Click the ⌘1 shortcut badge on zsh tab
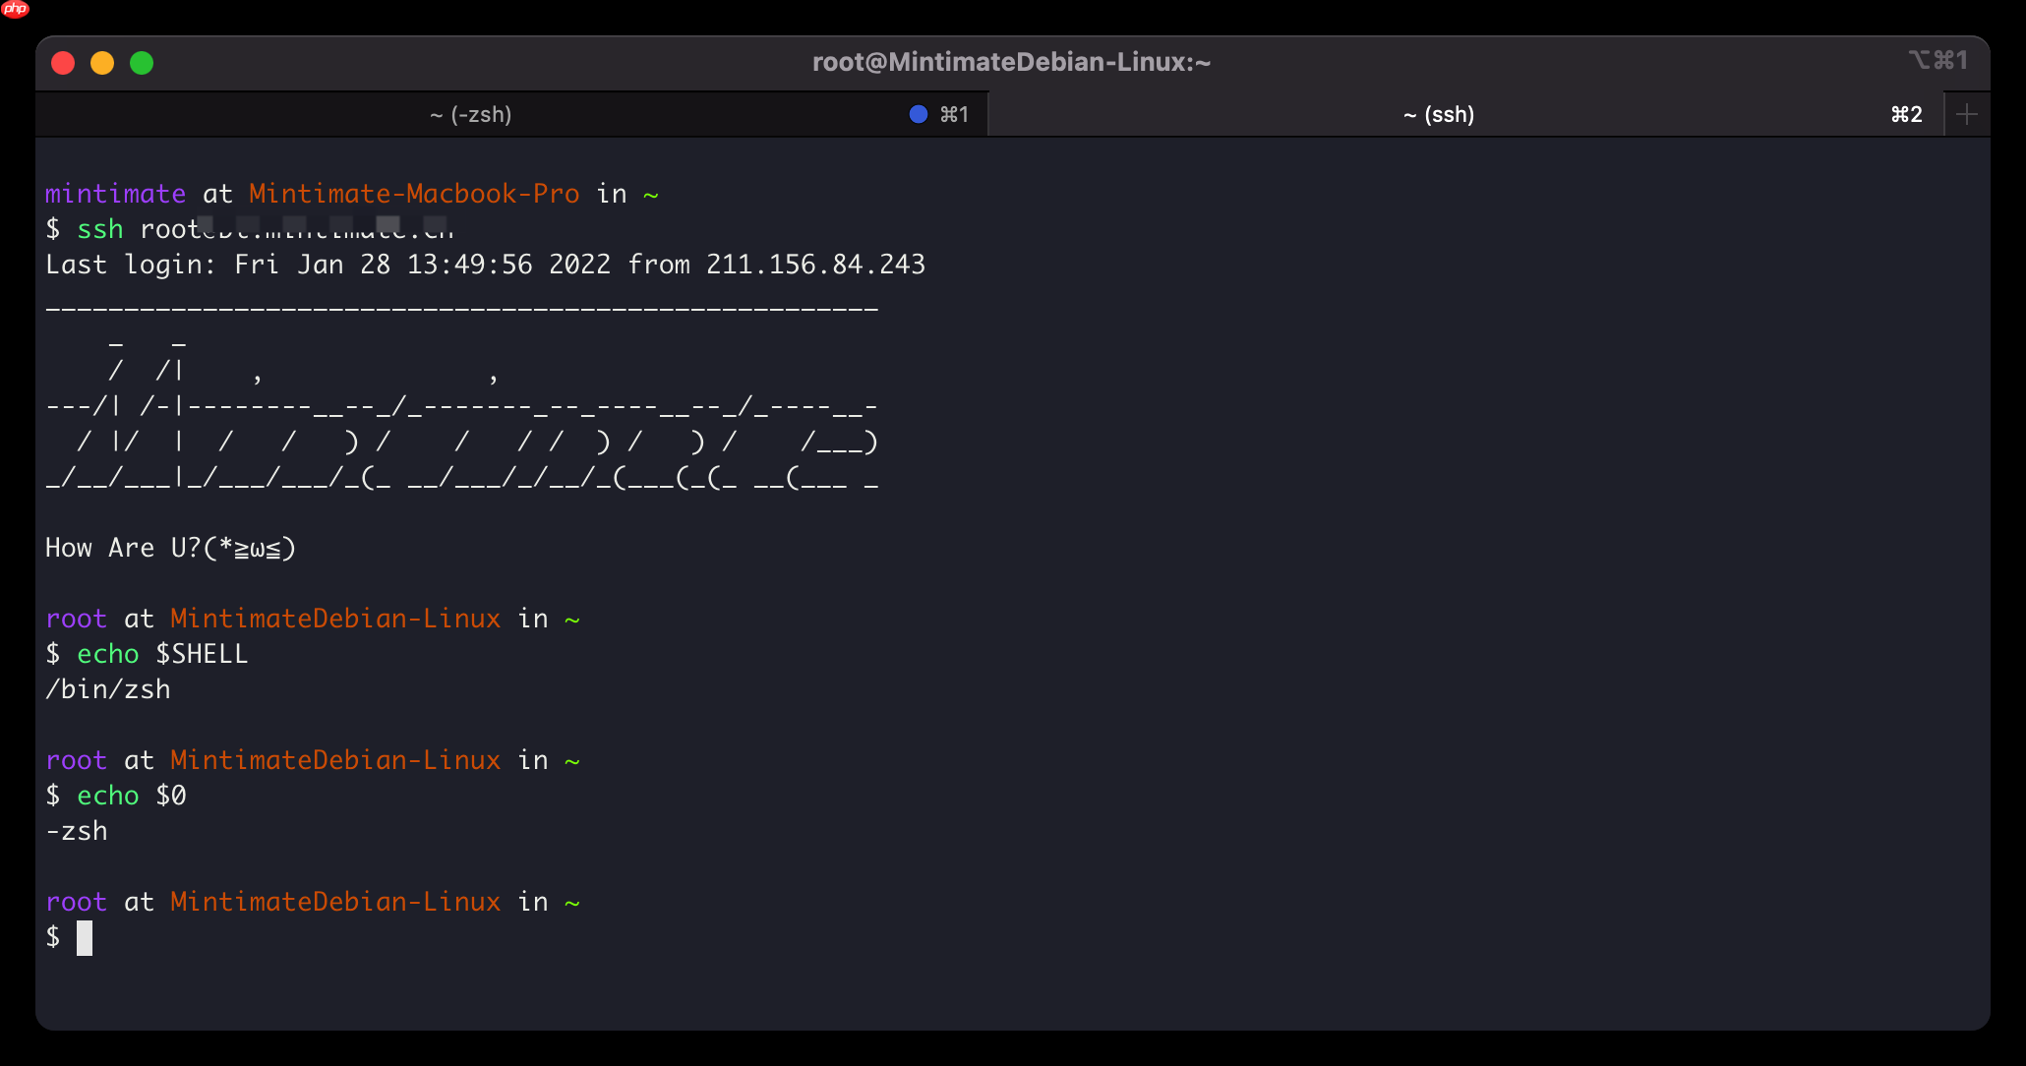The width and height of the screenshot is (2026, 1066). pos(951,114)
